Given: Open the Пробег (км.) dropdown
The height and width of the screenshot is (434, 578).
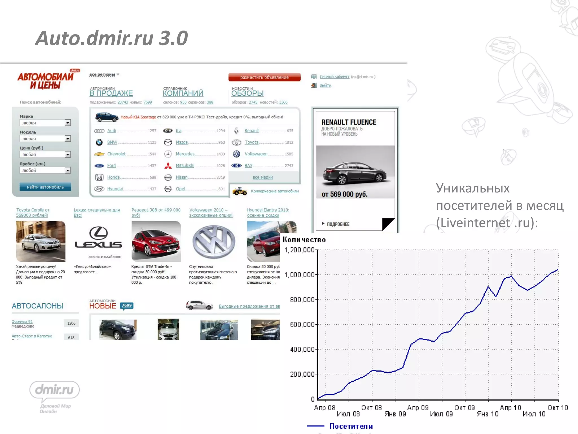Looking at the screenshot, I should (45, 170).
